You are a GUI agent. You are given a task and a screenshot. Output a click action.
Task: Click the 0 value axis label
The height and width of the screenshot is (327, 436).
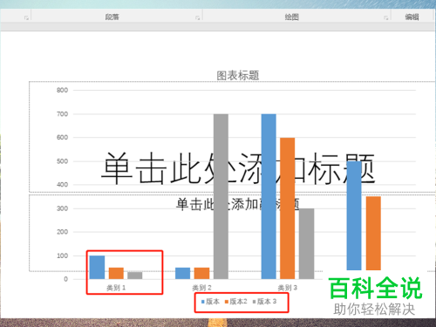pyautogui.click(x=66, y=279)
